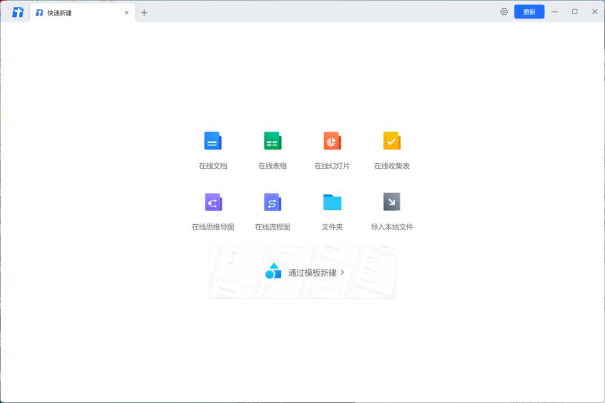Open 通过模板新建 to browse templates
This screenshot has width=605, height=403.
311,272
